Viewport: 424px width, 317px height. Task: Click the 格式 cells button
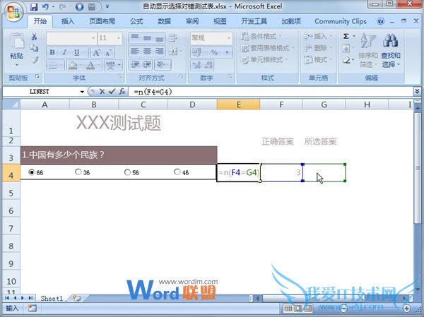pyautogui.click(x=318, y=60)
